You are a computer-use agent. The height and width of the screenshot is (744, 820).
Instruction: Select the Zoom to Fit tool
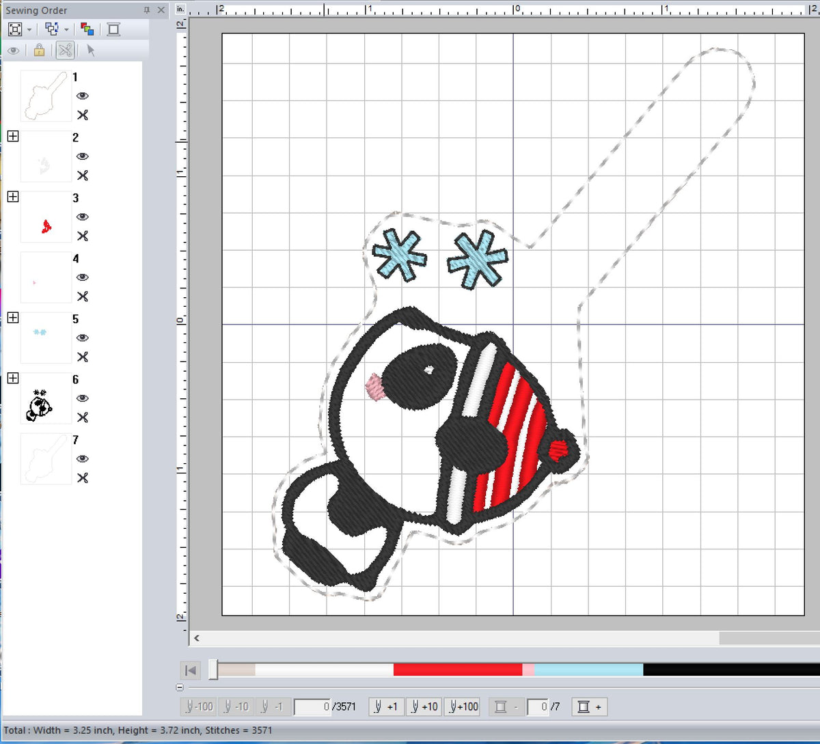pyautogui.click(x=15, y=29)
